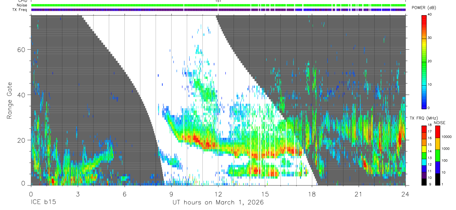
Task: Click the 'CPID' row label
Action: tap(22, 1)
